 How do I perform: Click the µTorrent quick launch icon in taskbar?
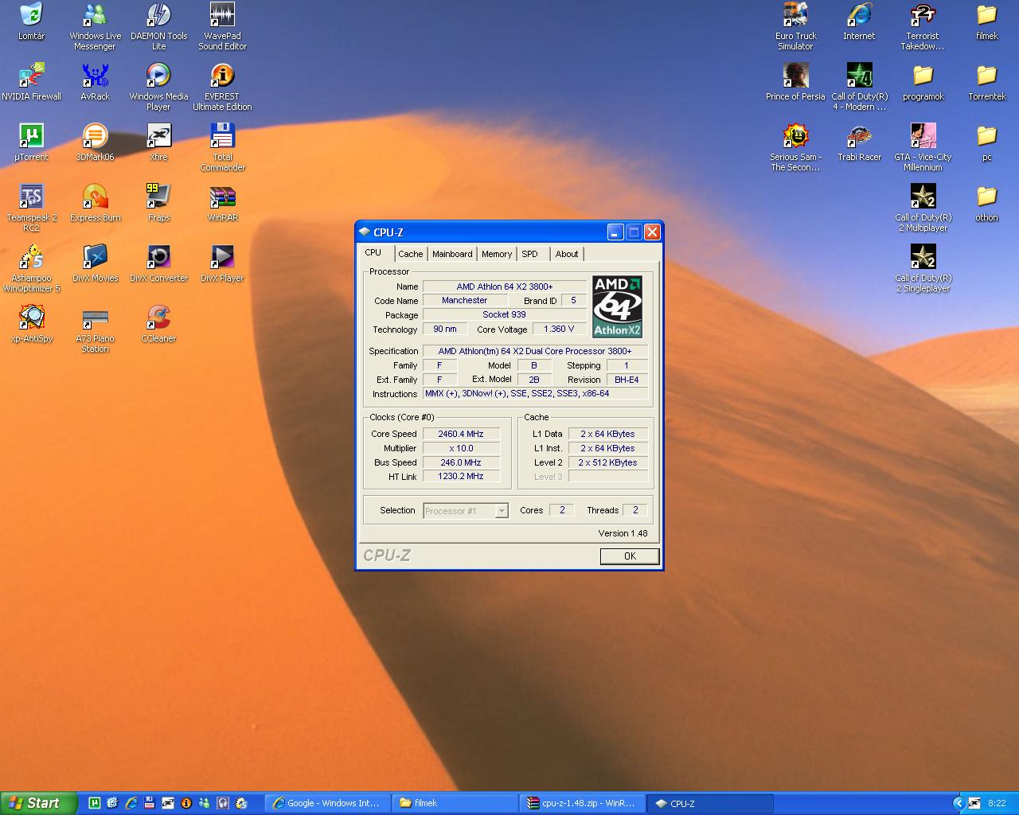click(x=94, y=803)
